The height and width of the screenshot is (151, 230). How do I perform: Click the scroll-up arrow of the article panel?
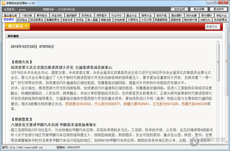pyautogui.click(x=218, y=42)
